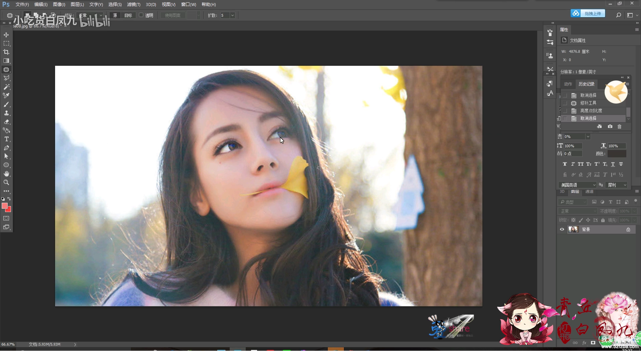Switch to the 通道 tab

coord(589,192)
